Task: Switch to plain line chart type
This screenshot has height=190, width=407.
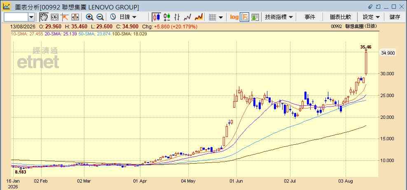Action: pos(187,17)
